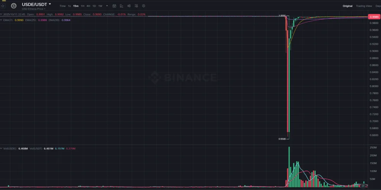Change the candlestick chart style icon
381x190 pixels.
click(129, 6)
